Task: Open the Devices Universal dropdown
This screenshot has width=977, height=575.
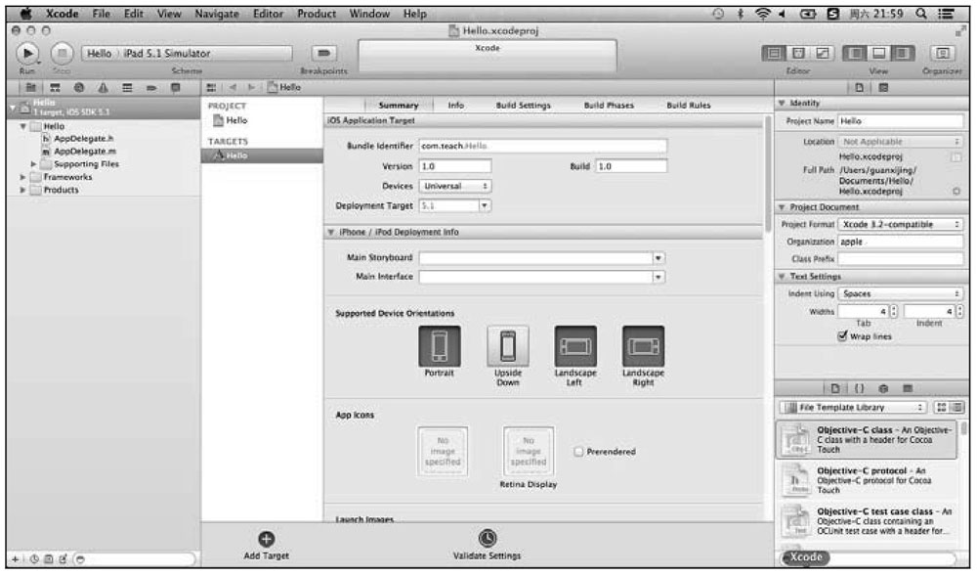Action: point(455,186)
